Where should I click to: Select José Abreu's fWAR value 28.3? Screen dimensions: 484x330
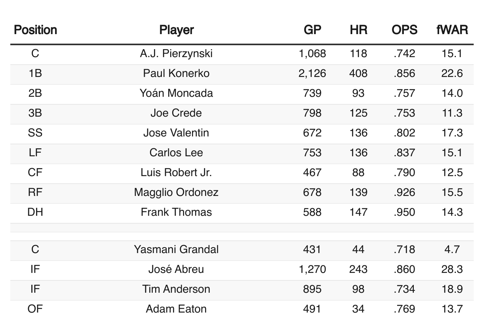(452, 269)
